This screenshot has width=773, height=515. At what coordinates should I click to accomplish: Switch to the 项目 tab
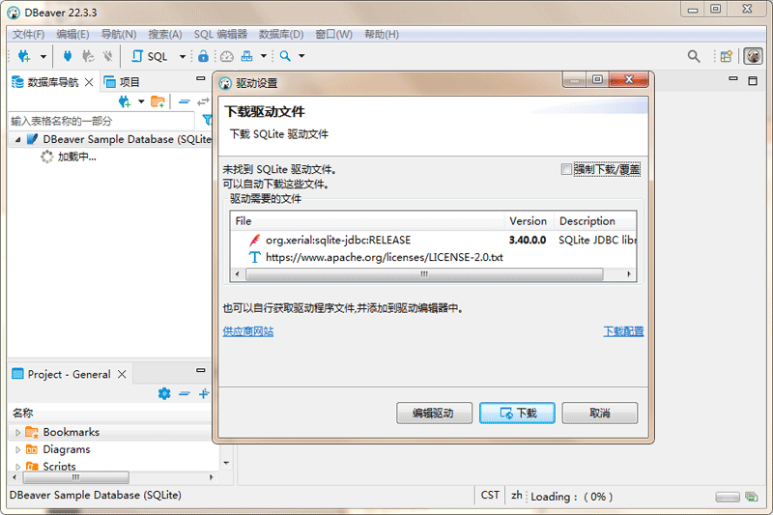coord(122,82)
